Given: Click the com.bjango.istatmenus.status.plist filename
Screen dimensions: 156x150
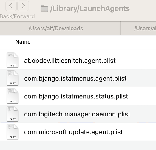Looking at the screenshot, I should click(76, 96).
